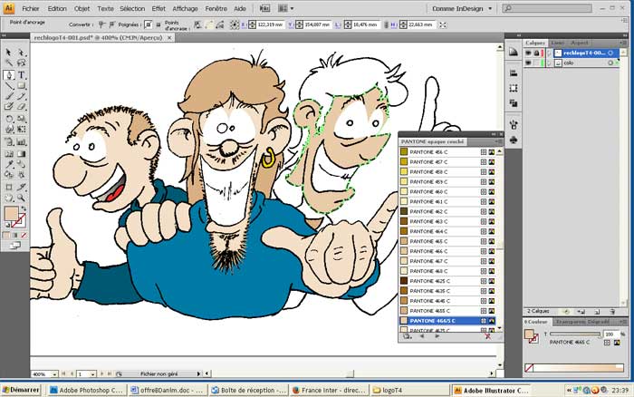Delete swatch in PANTONE panel

pos(488,336)
